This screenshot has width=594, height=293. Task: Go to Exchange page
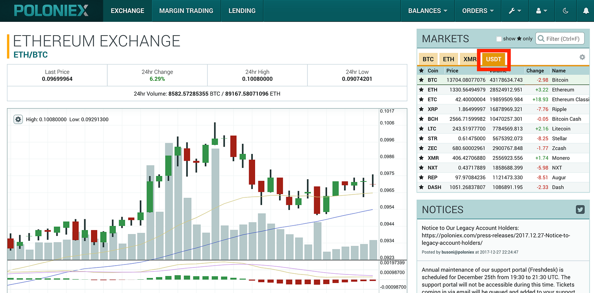tap(127, 11)
